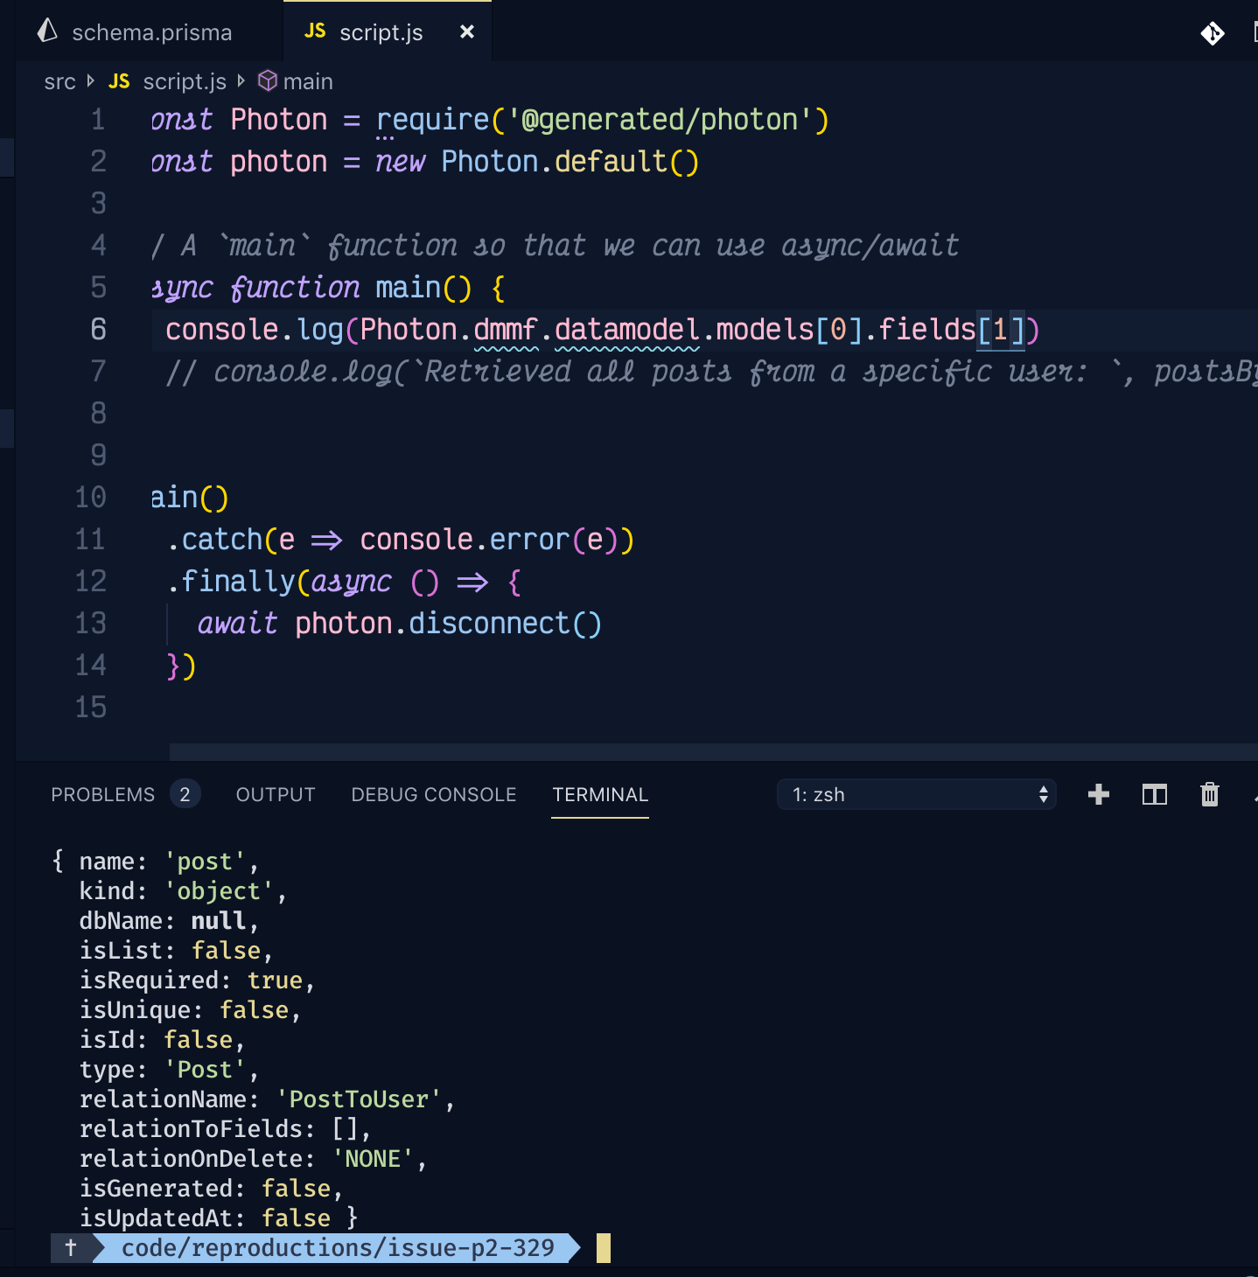The width and height of the screenshot is (1258, 1277).
Task: Click the JS icon in the breadcrumb bar
Action: click(119, 80)
